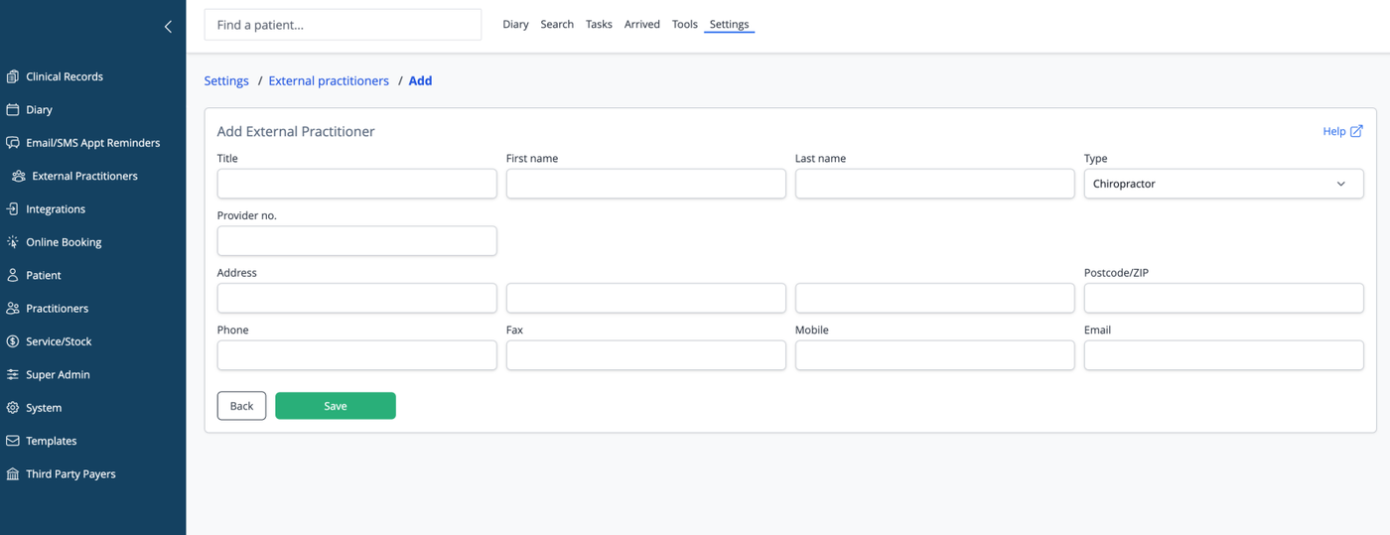Click the Back button
Screen dimensions: 1390x535
241,406
